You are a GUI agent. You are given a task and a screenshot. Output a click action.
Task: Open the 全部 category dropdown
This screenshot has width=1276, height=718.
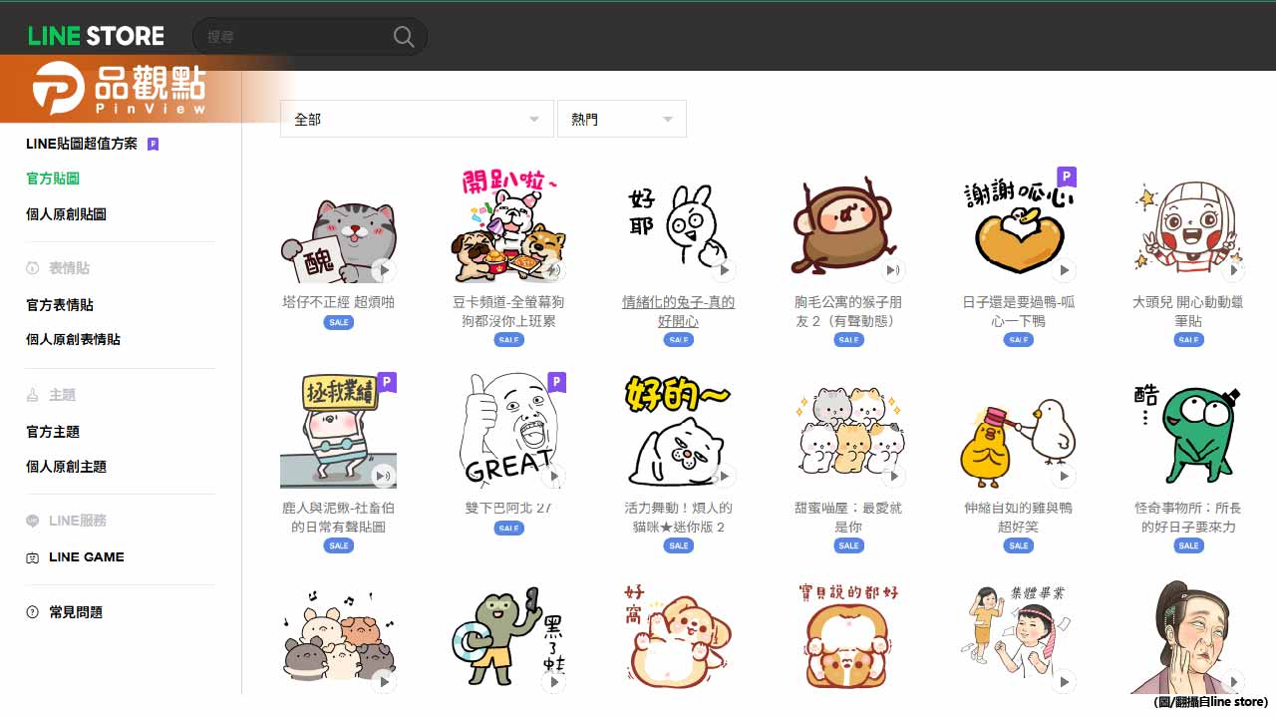[x=417, y=119]
